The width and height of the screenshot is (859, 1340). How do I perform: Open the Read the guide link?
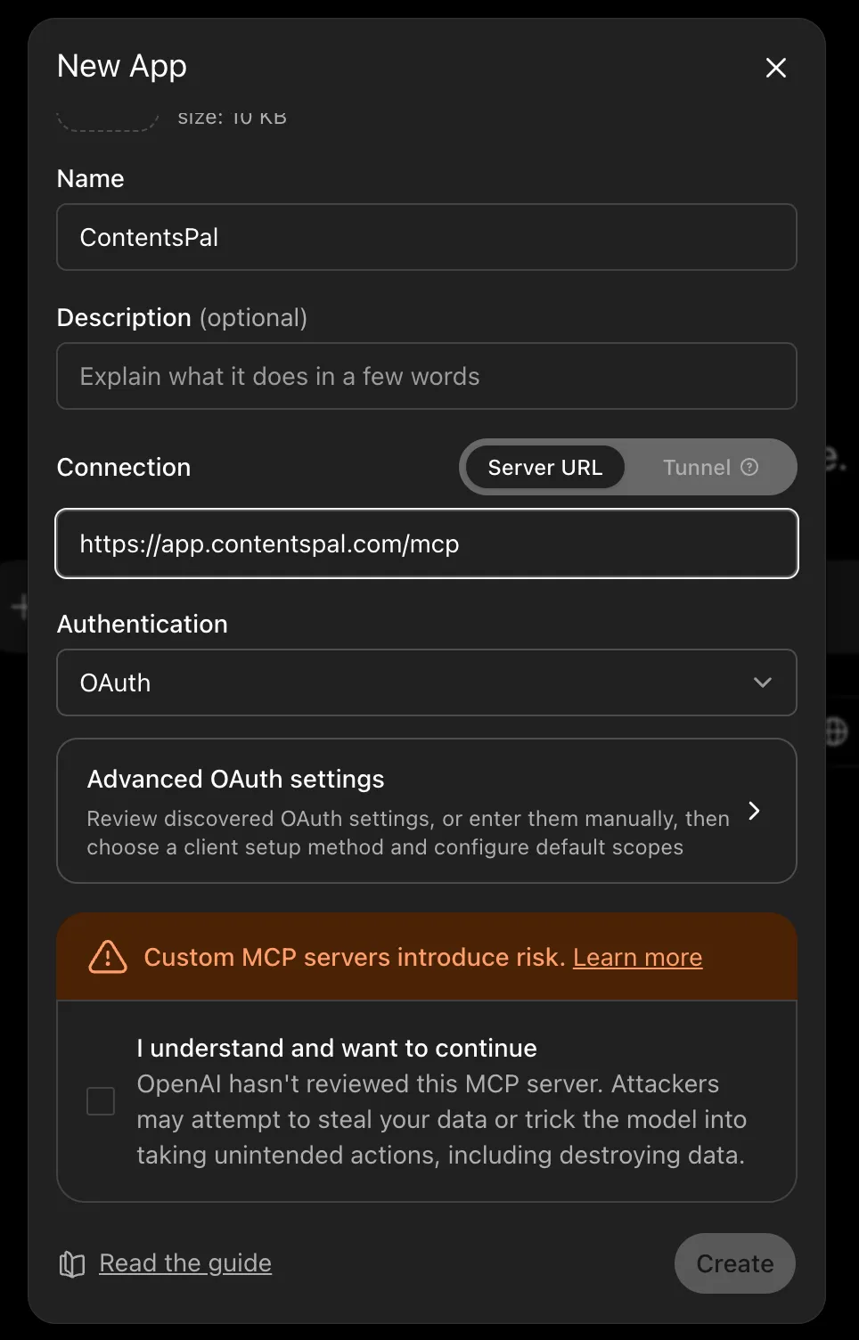[185, 1262]
